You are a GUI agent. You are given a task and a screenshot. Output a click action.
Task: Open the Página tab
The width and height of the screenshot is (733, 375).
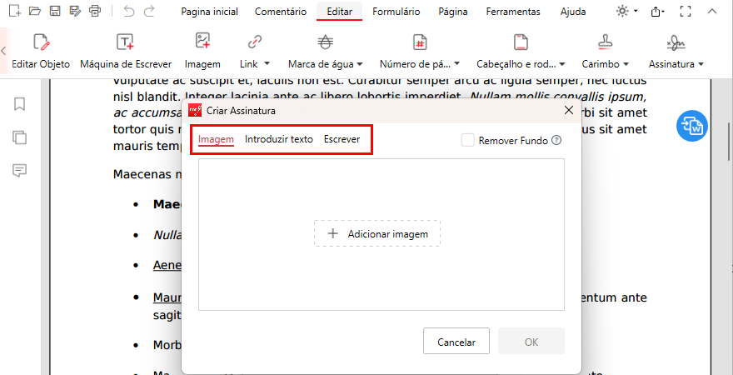click(453, 12)
